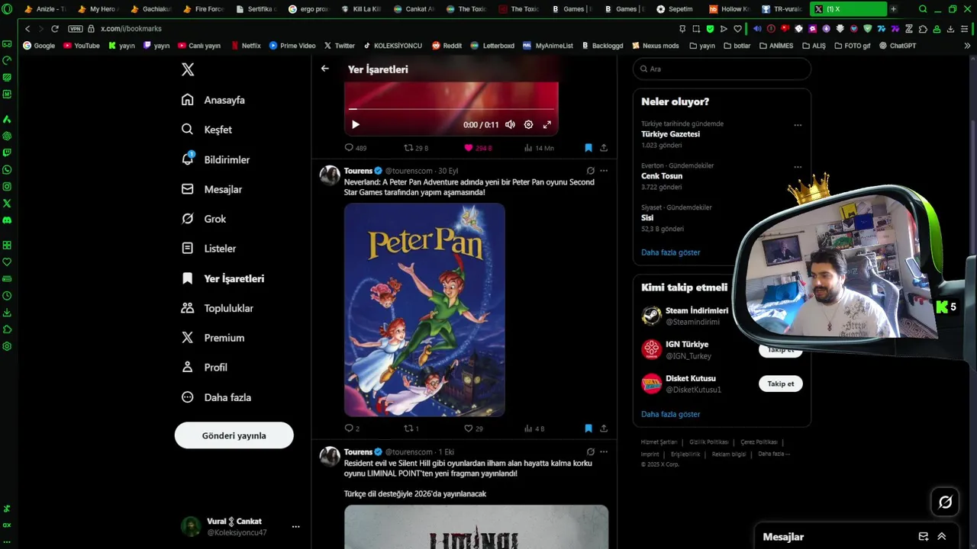Share the Peter Pan post
977x549 pixels.
[x=604, y=429]
